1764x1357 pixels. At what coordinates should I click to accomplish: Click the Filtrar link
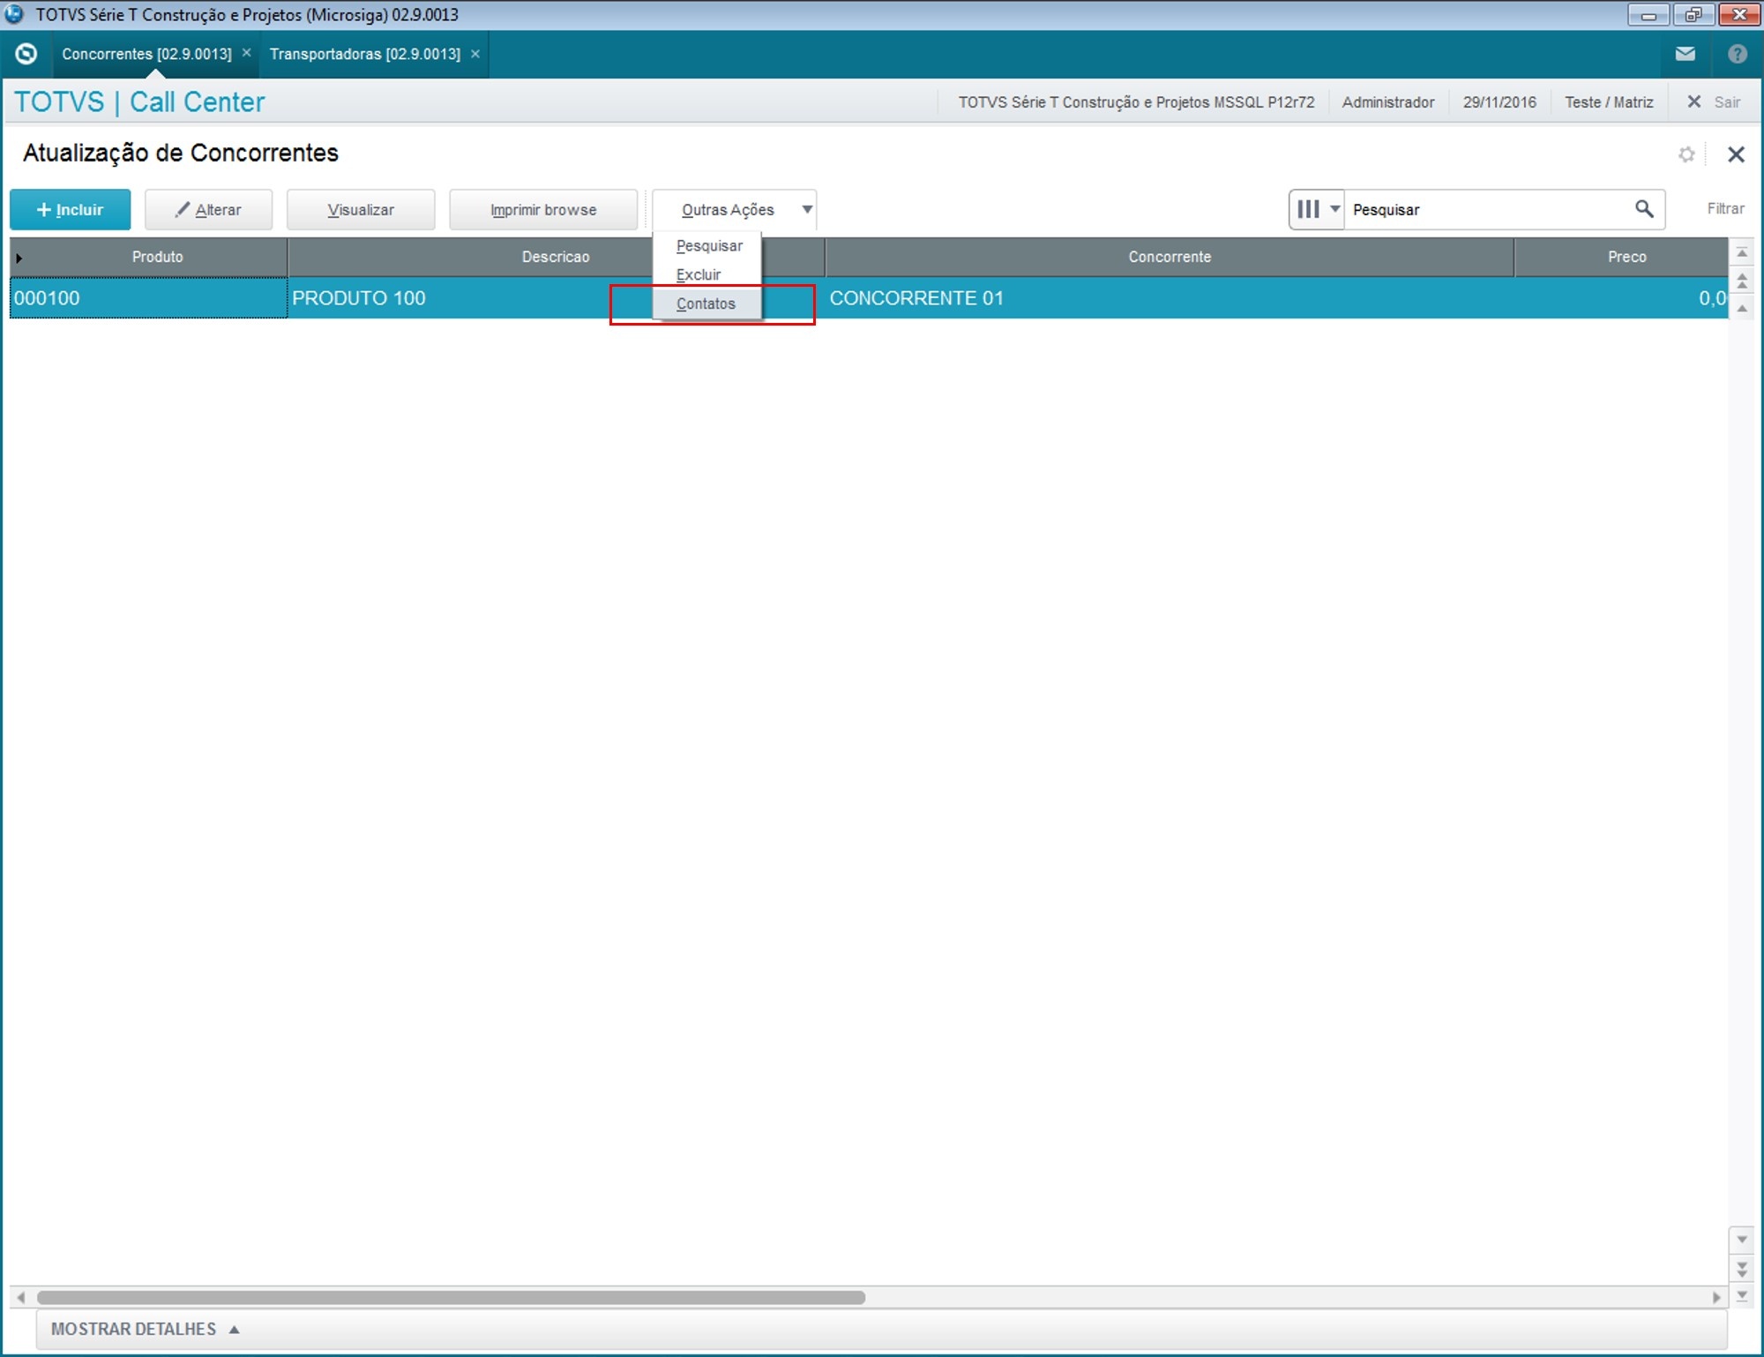point(1724,209)
